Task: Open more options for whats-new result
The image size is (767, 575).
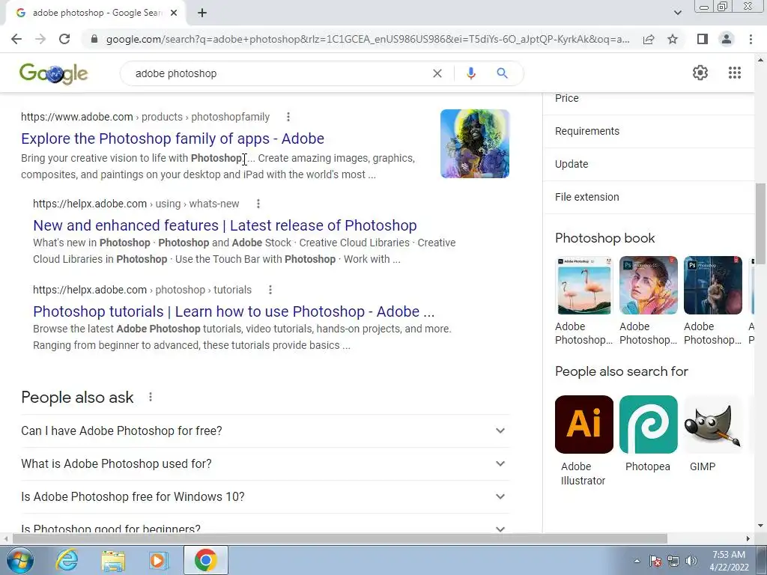Action: click(258, 204)
